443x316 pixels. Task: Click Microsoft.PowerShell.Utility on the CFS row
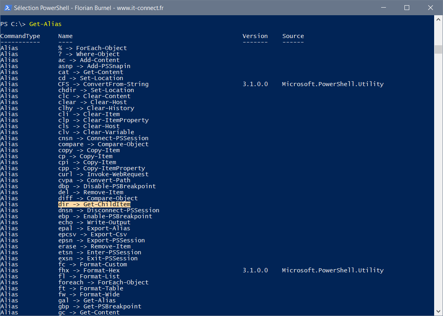tap(333, 84)
